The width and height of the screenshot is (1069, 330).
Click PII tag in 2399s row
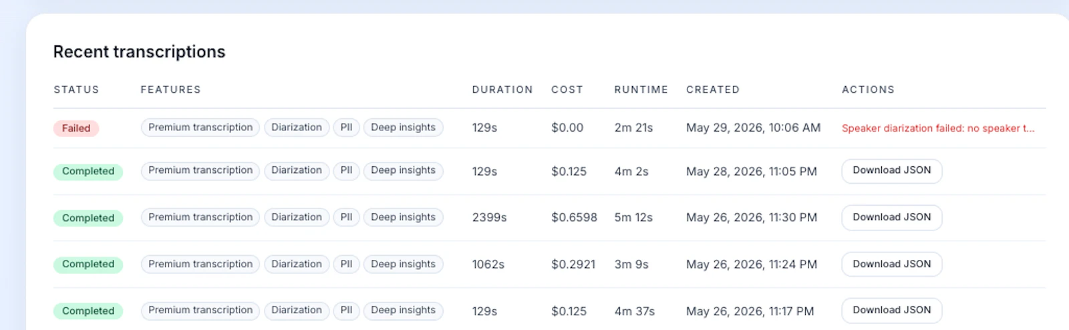click(346, 218)
